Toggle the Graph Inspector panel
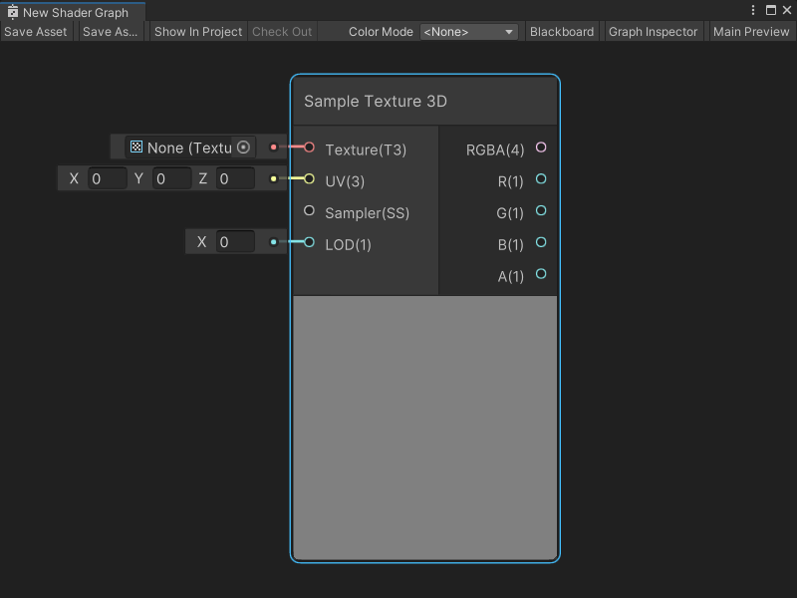 click(x=653, y=31)
